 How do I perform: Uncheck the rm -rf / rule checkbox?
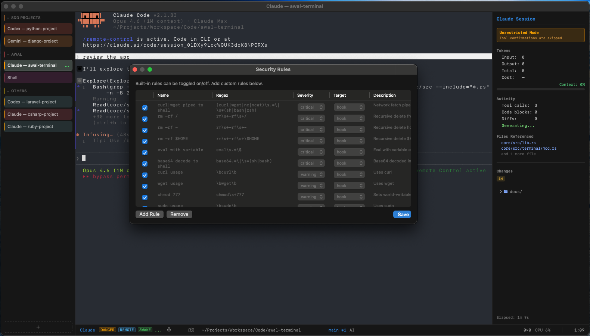[145, 119]
